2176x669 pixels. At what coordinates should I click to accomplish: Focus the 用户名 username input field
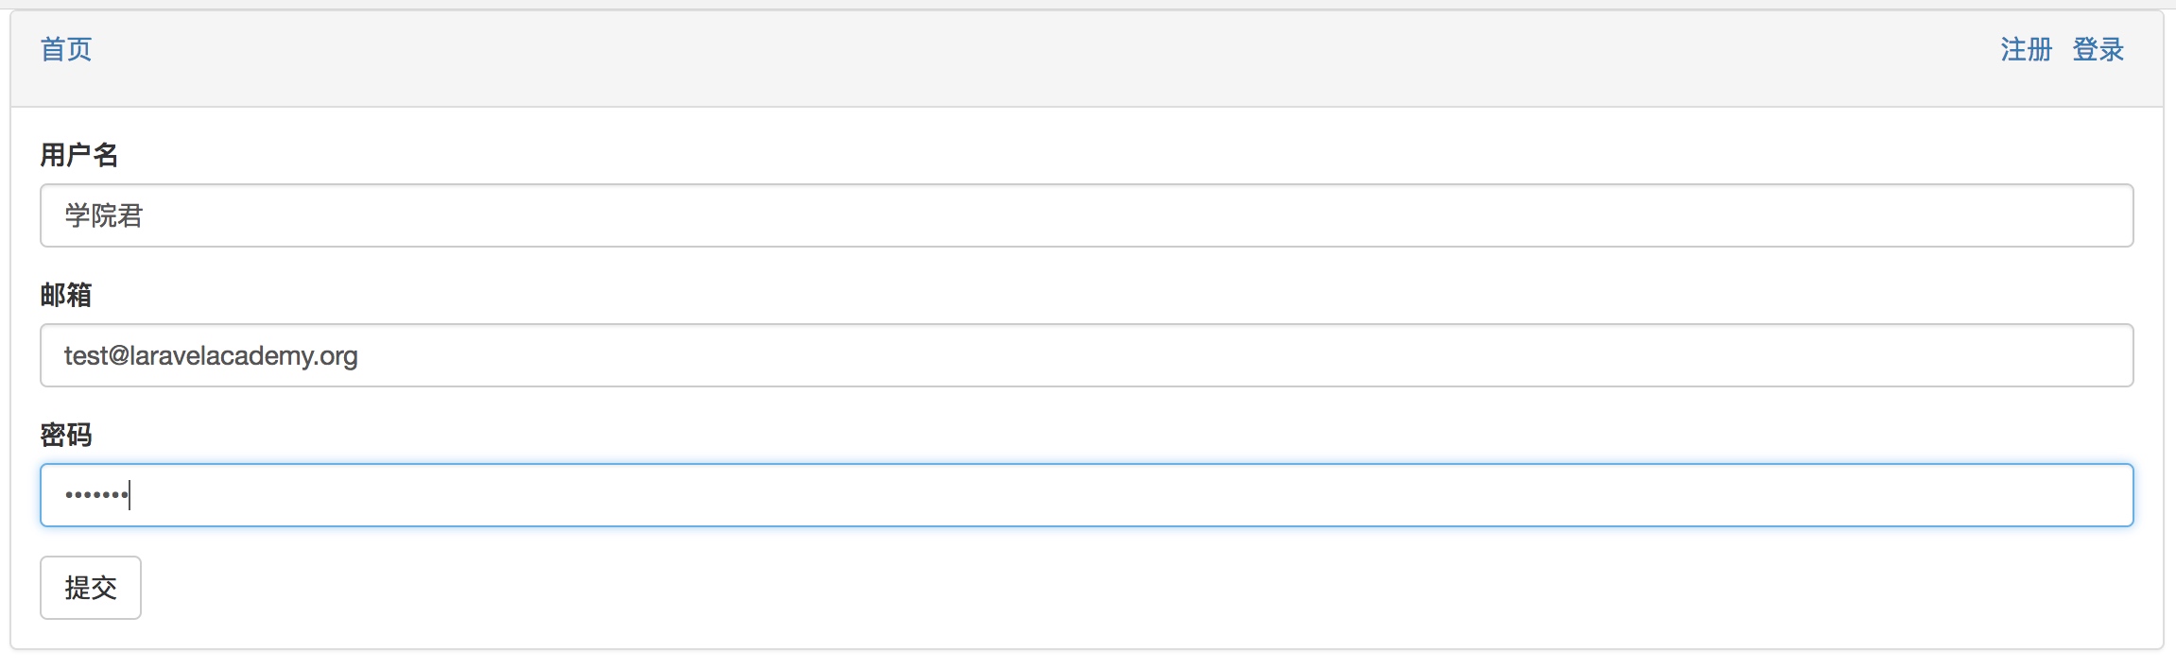[x=1087, y=215]
